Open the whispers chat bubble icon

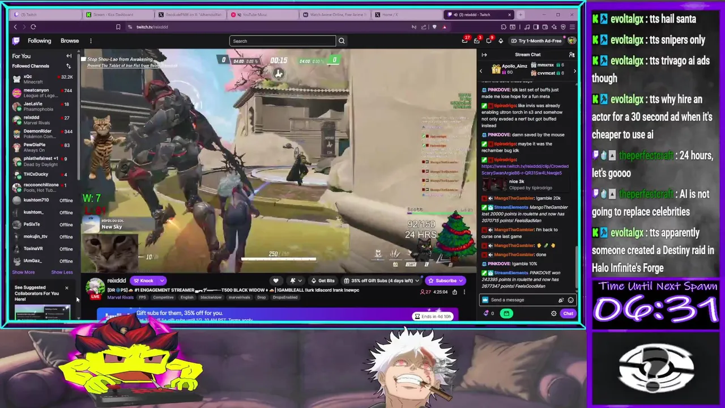[x=489, y=40]
